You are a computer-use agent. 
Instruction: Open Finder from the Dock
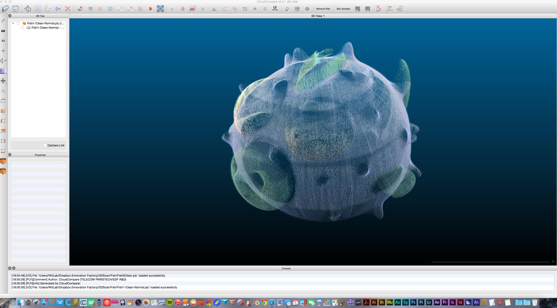(x=20, y=302)
